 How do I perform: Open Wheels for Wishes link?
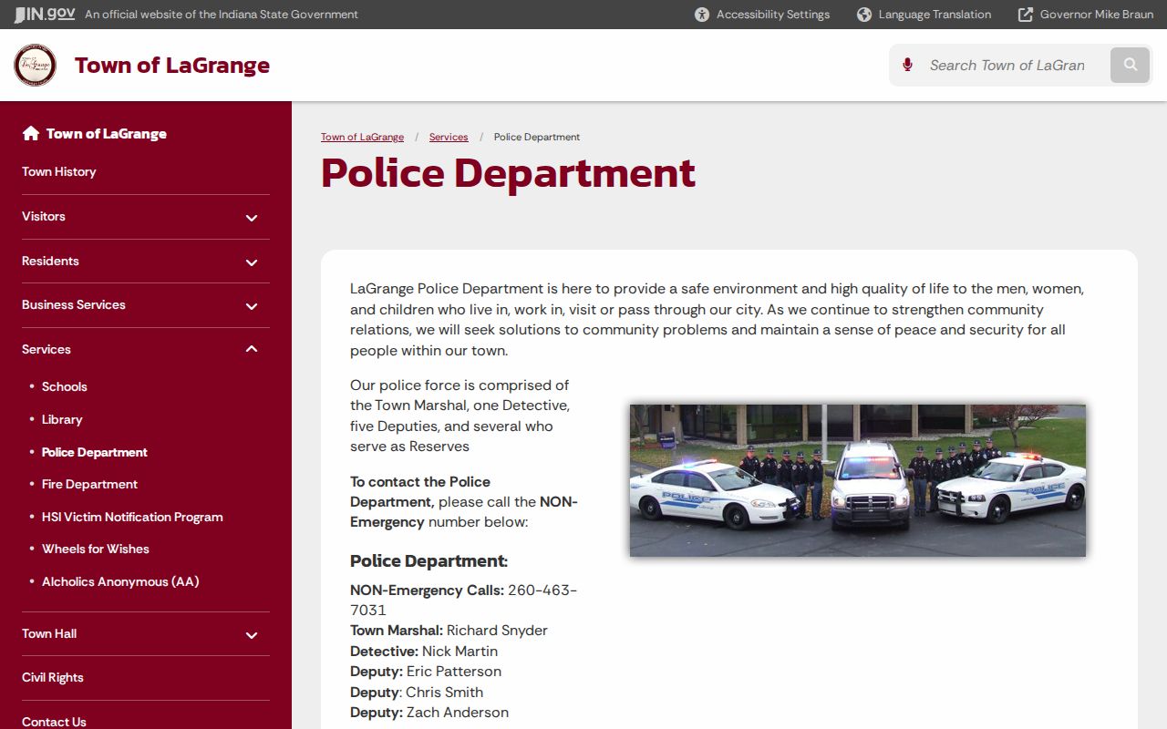pyautogui.click(x=96, y=549)
